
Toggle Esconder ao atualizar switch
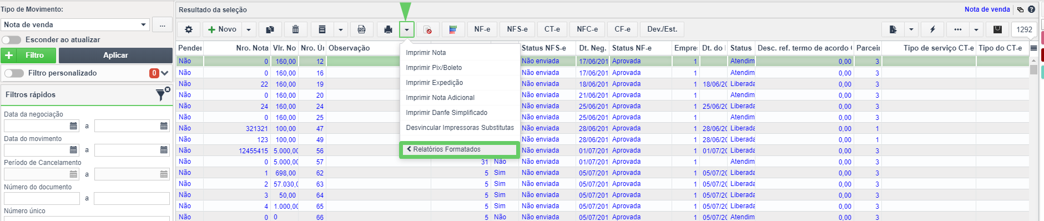(12, 40)
